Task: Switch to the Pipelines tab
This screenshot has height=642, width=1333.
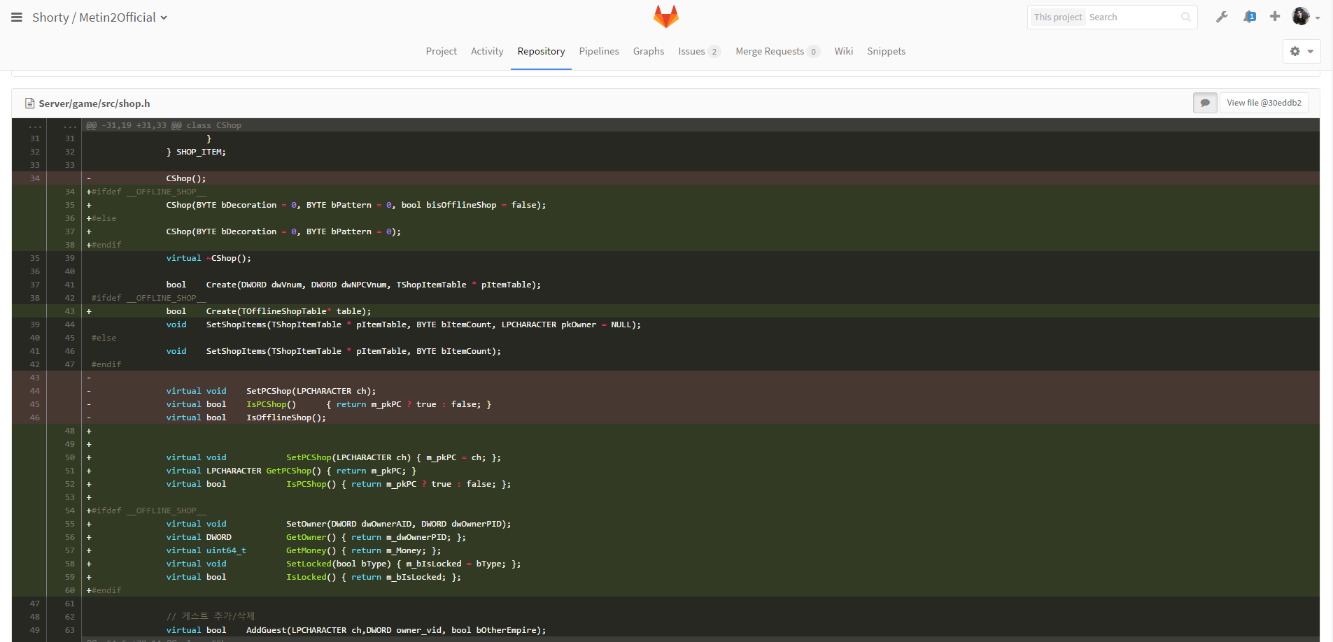Action: click(x=598, y=51)
